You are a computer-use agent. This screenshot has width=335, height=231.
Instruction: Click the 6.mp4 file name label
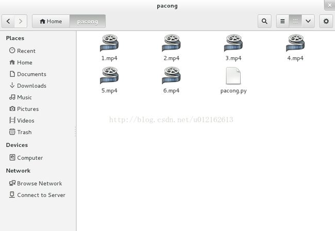tap(171, 91)
